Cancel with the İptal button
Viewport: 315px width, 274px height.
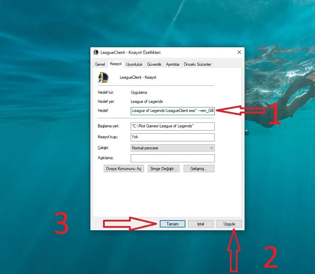click(201, 224)
